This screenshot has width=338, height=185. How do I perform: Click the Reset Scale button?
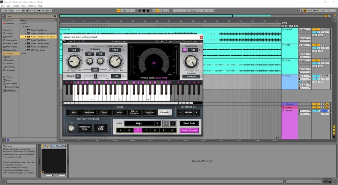pyautogui.click(x=189, y=123)
